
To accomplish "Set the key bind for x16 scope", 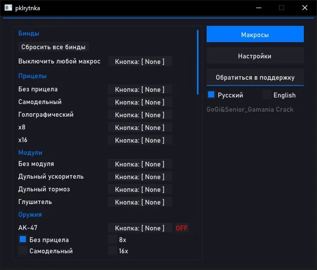I will pos(140,141).
